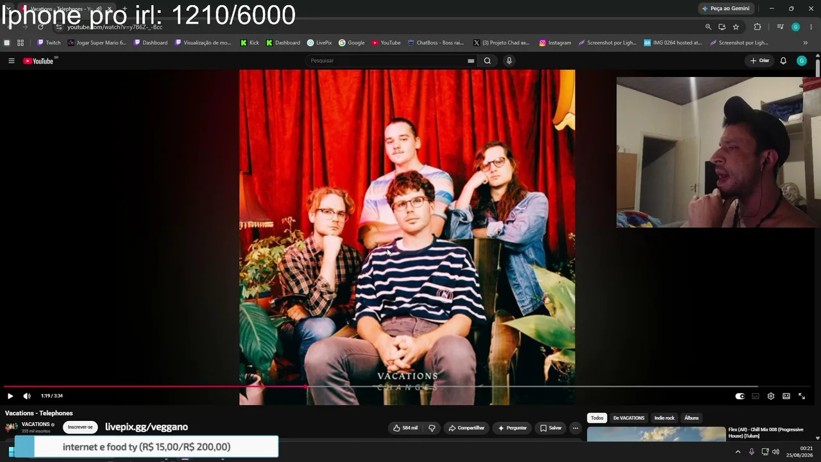Select the Indie rock chip
Screen dimensions: 821x462
coord(664,418)
